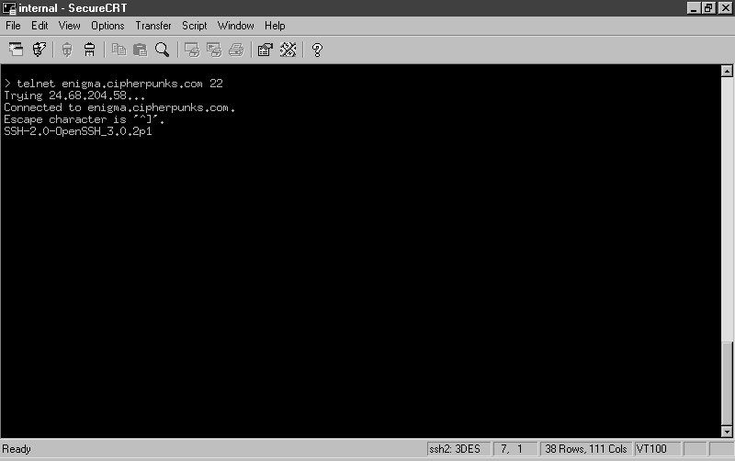Viewport: 735px width, 461px height.
Task: Click the '38 Rows, 111 Cols' status field
Action: pos(586,449)
